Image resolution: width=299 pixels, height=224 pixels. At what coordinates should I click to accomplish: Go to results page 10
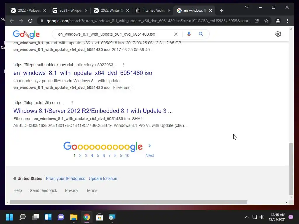click(127, 155)
